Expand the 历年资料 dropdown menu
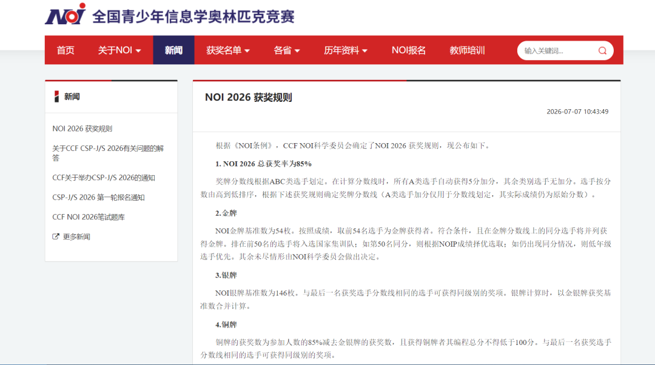Viewport: 655px width, 365px height. pyautogui.click(x=346, y=50)
